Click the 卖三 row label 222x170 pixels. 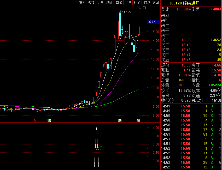point(165,25)
